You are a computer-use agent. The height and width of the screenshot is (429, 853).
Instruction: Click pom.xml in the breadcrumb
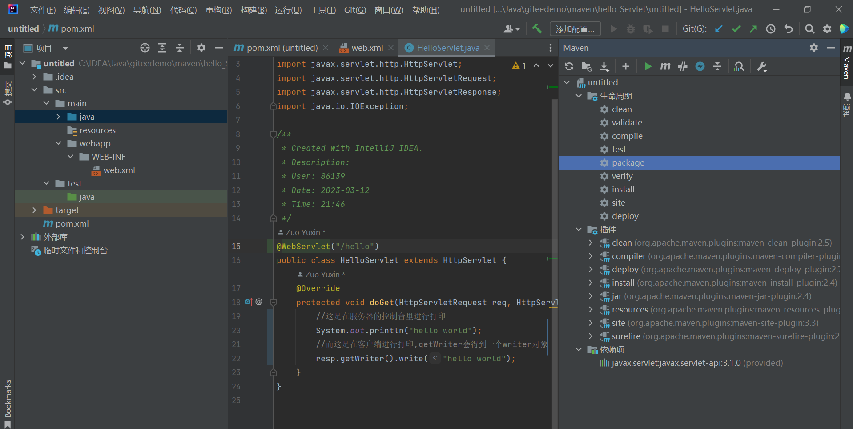point(72,29)
